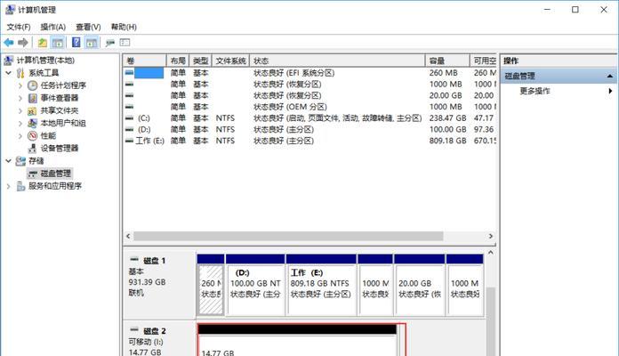Screen dimensions: 619x356
Task: Collapse the Disk Management actions section
Action: pos(609,76)
